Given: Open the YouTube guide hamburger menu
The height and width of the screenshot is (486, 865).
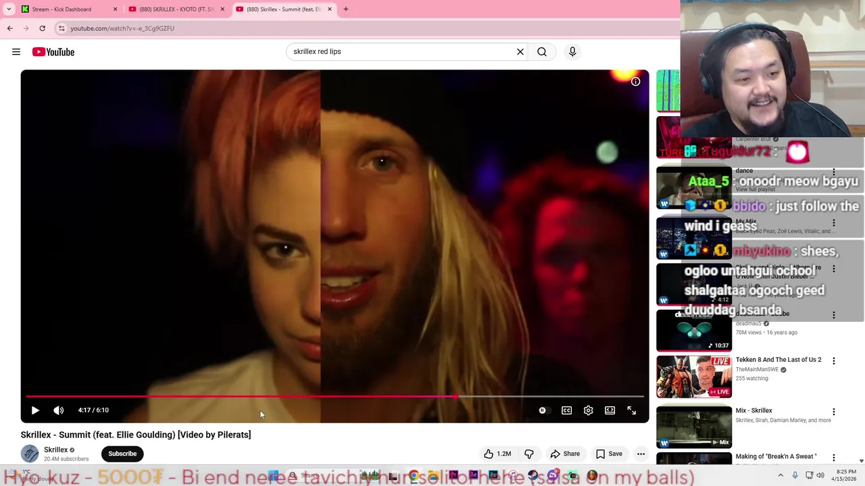Looking at the screenshot, I should [16, 52].
